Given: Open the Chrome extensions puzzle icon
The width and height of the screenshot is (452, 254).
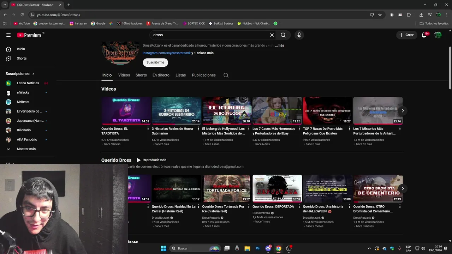Looking at the screenshot, I should 409,15.
